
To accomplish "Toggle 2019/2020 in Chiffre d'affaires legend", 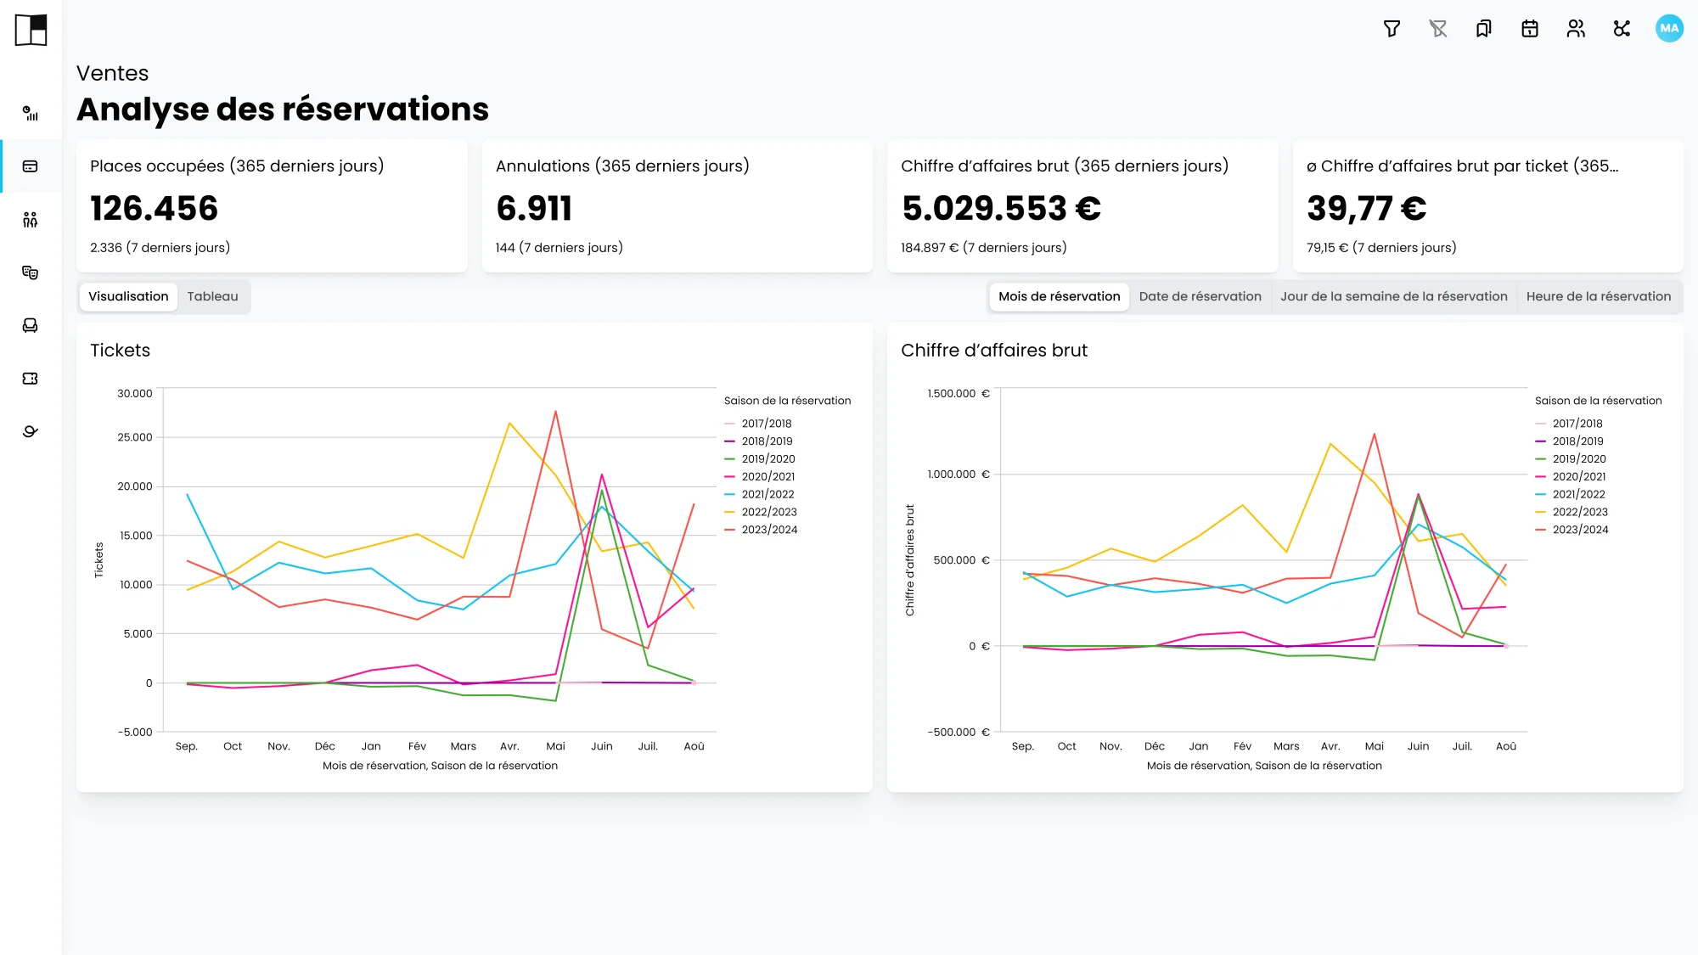I will (1571, 459).
